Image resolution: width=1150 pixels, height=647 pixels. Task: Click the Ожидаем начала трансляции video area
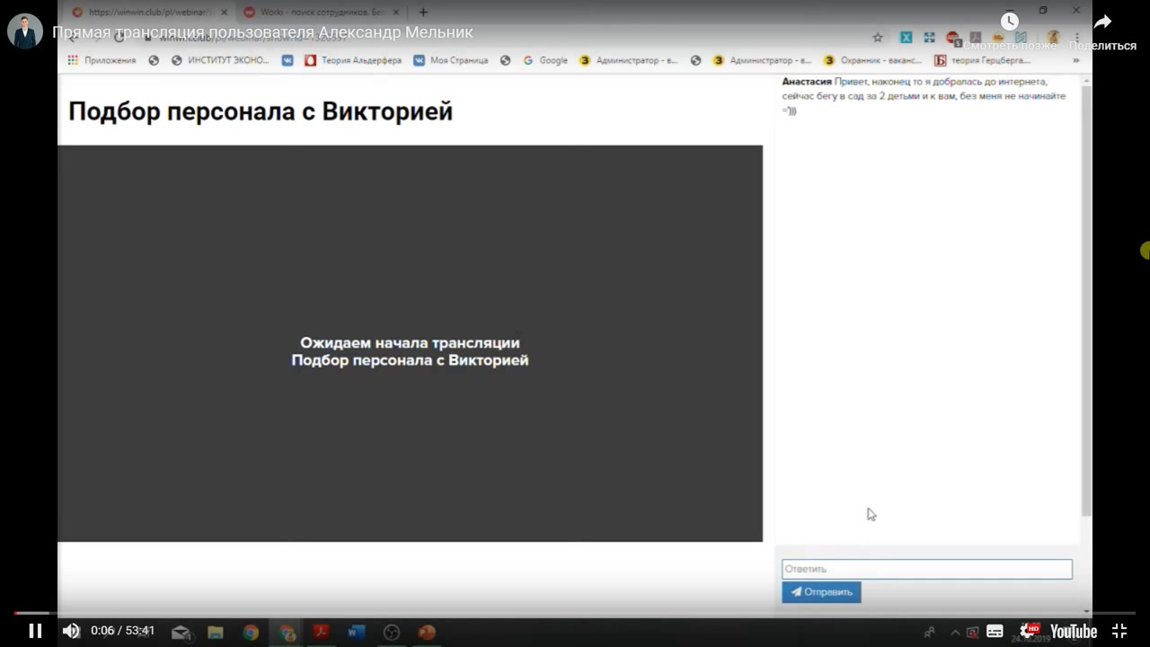410,343
